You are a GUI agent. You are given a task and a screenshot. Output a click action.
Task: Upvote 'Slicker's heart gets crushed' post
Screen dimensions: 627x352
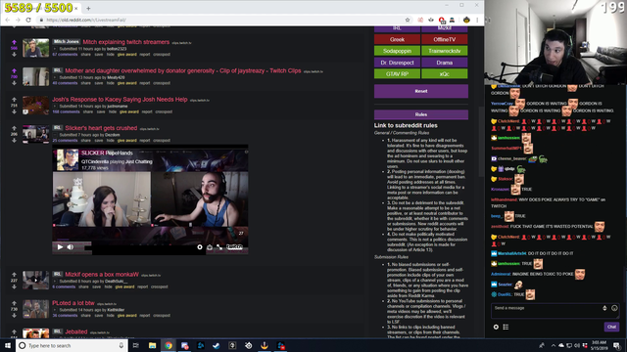coord(14,128)
